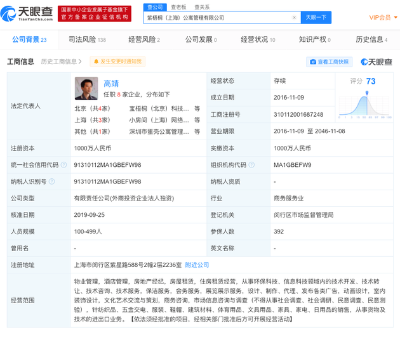
Task: Switch search type to 查老板
Action: click(x=178, y=7)
